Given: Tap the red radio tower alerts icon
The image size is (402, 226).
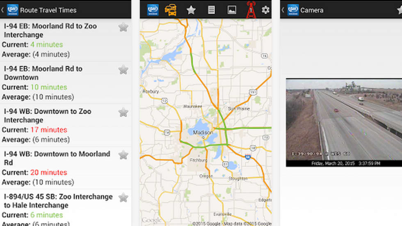Looking at the screenshot, I should tap(251, 10).
